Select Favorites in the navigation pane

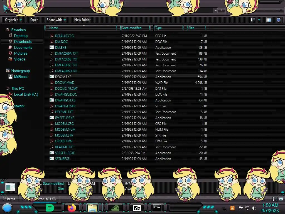click(x=18, y=30)
